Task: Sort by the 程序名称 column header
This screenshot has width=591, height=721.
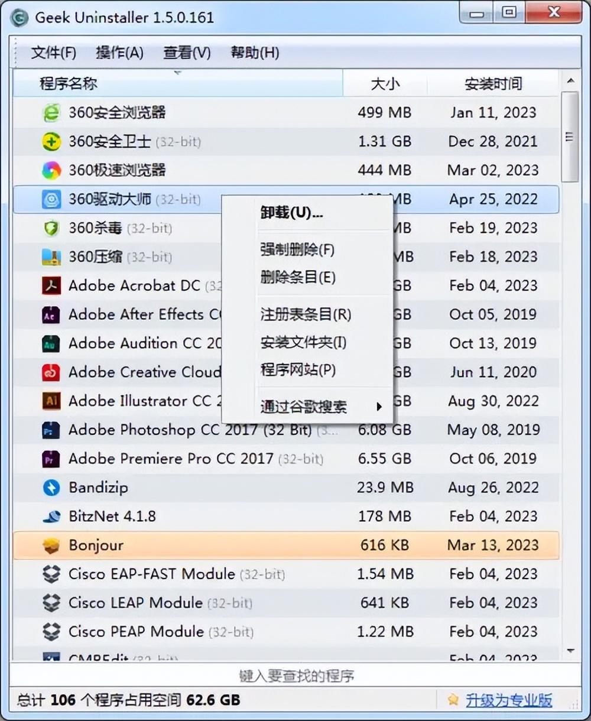Action: [x=178, y=83]
